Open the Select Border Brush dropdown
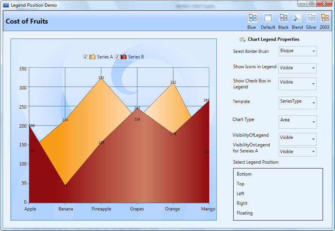Viewport: 335px width, 231px height. pos(297,51)
